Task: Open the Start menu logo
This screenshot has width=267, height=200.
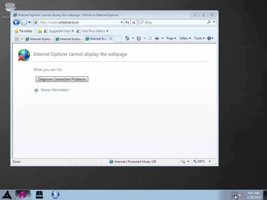Action: pos(7,195)
